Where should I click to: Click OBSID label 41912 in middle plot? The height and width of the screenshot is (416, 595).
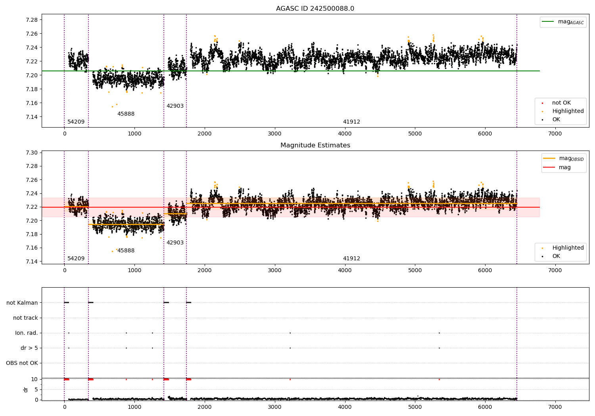pyautogui.click(x=351, y=259)
